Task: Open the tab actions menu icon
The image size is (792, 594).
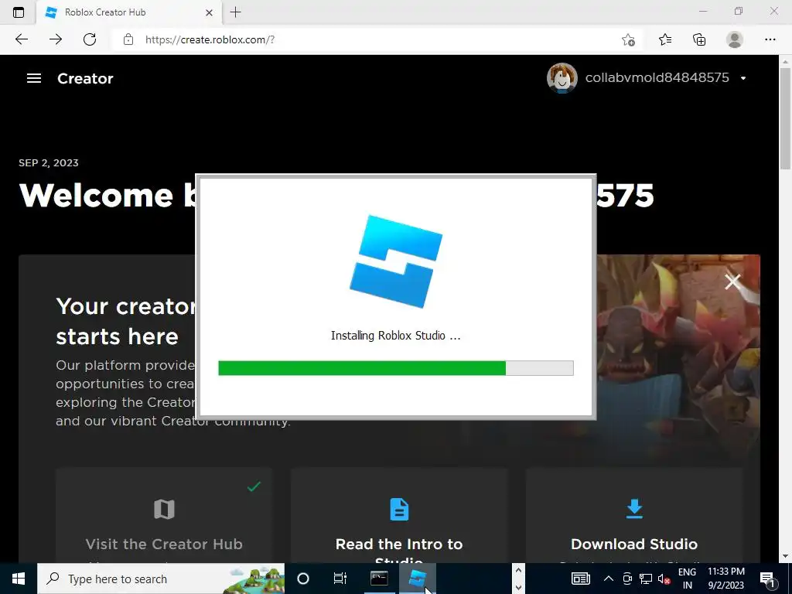Action: 19,12
